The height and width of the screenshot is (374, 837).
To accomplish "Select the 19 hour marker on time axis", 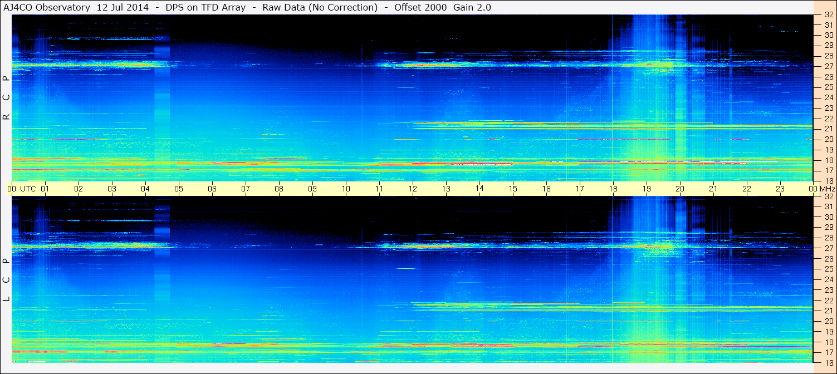I will click(647, 189).
